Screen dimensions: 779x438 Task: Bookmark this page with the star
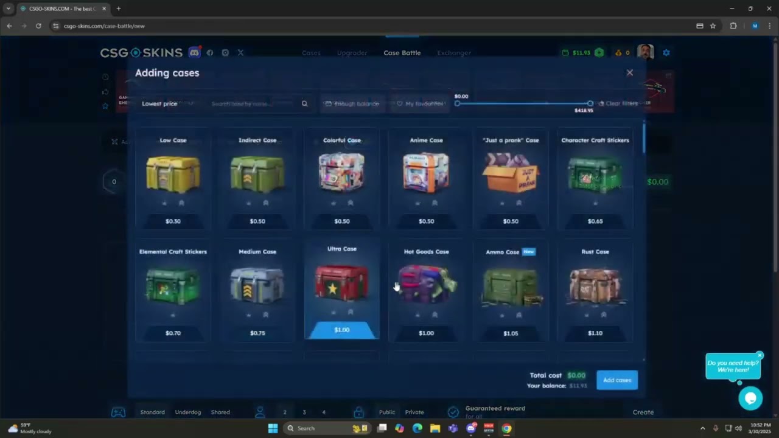713,26
